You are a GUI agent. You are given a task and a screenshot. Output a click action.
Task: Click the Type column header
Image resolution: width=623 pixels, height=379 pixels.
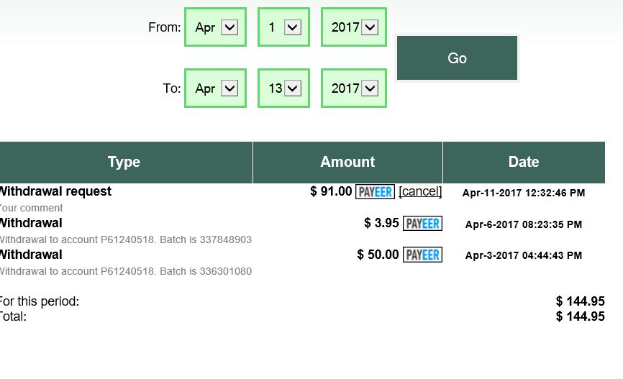(124, 162)
